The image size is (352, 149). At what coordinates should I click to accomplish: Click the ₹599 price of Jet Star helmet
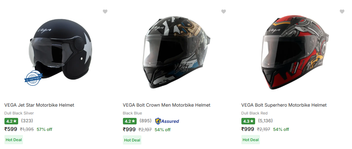tap(11, 129)
